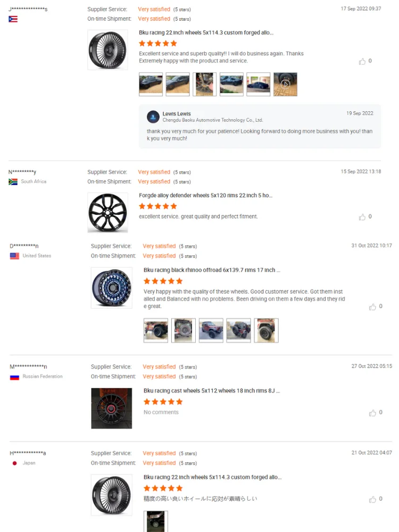Screen dimensions: 399x532
Task: Open third photo of tire close-up in top review
Action: click(205, 84)
